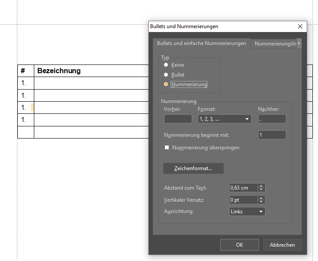This screenshot has width=318, height=261.
Task: Open the Format numbering dropdown
Action: [224, 119]
